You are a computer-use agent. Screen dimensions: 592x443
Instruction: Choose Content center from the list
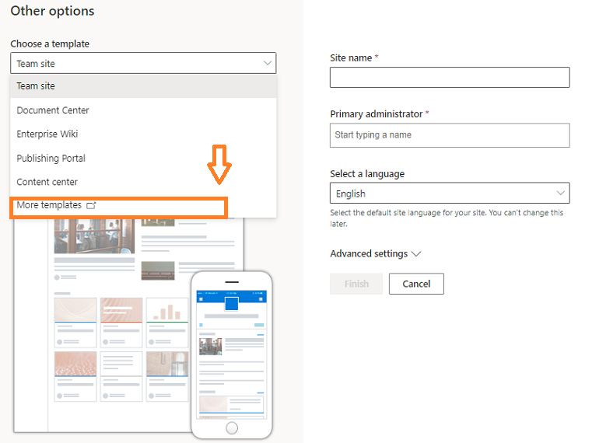(x=47, y=182)
